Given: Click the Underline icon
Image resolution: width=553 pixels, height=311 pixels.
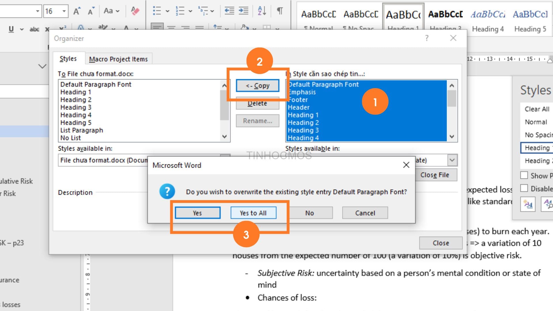Looking at the screenshot, I should [x=11, y=29].
